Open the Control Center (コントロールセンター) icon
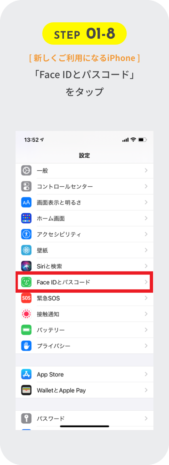The image size is (169, 465). [26, 187]
